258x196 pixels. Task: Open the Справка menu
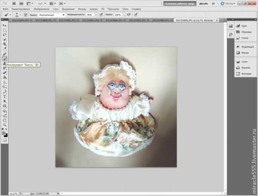click(136, 9)
